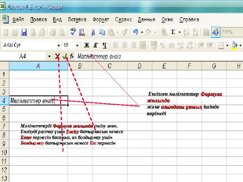Open the Paste options dropdown arrow

[x=117, y=32]
